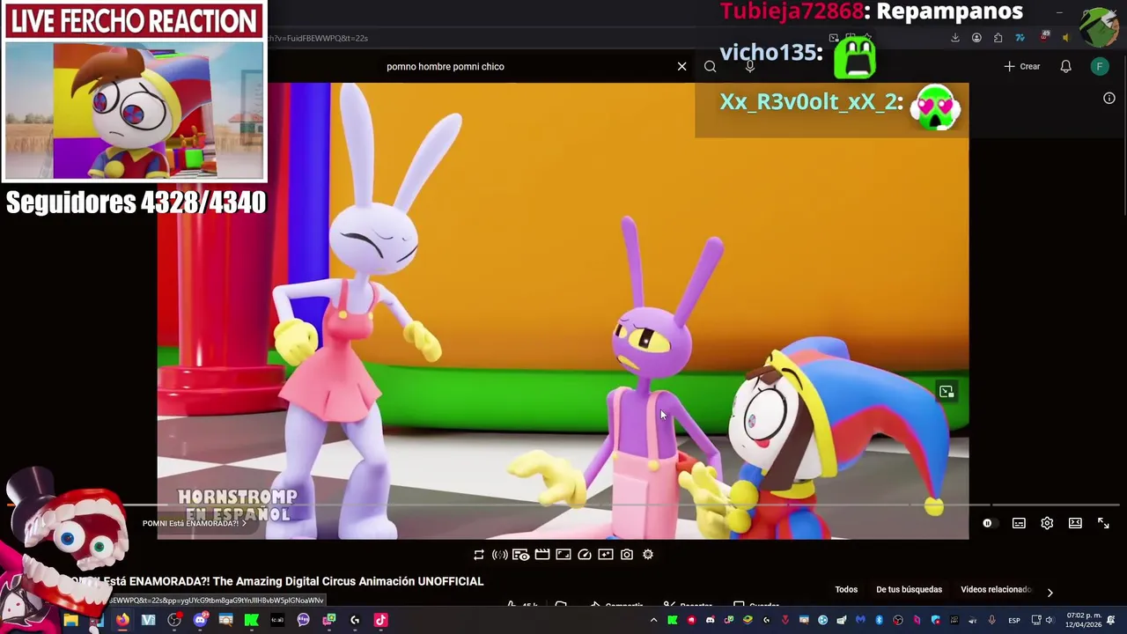Toggle subtitles in the player controls
Image resolution: width=1127 pixels, height=634 pixels.
tap(1019, 523)
